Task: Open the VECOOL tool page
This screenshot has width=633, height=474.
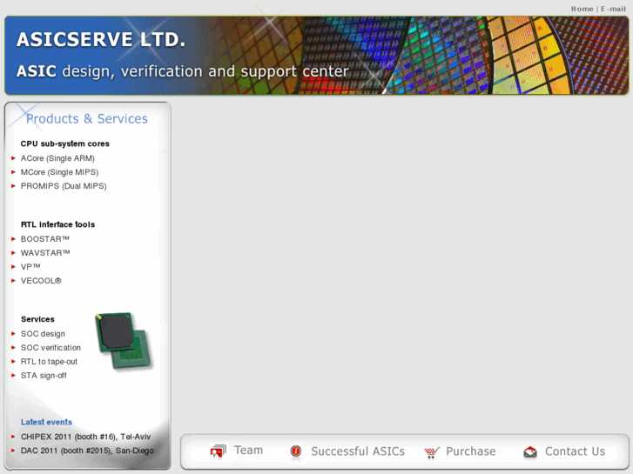Action: point(41,281)
